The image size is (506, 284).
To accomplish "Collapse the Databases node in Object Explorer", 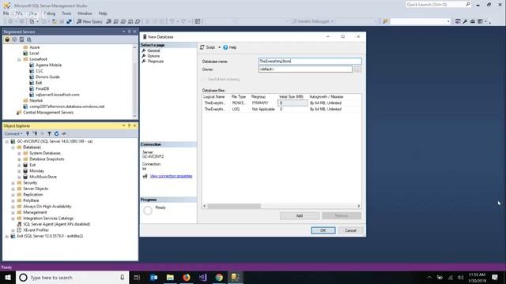I will pyautogui.click(x=13, y=148).
